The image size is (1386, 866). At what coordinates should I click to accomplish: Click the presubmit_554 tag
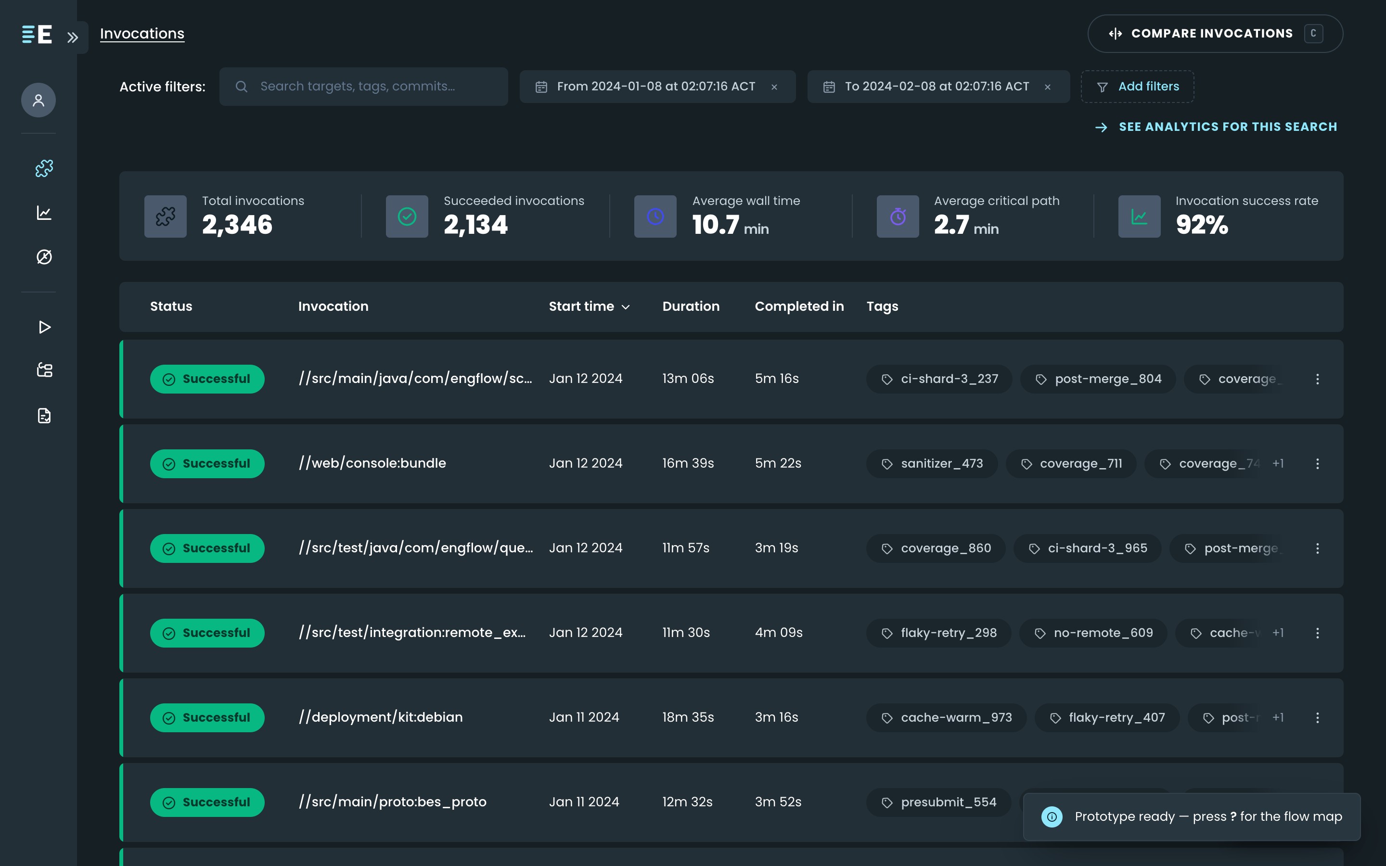tap(939, 802)
